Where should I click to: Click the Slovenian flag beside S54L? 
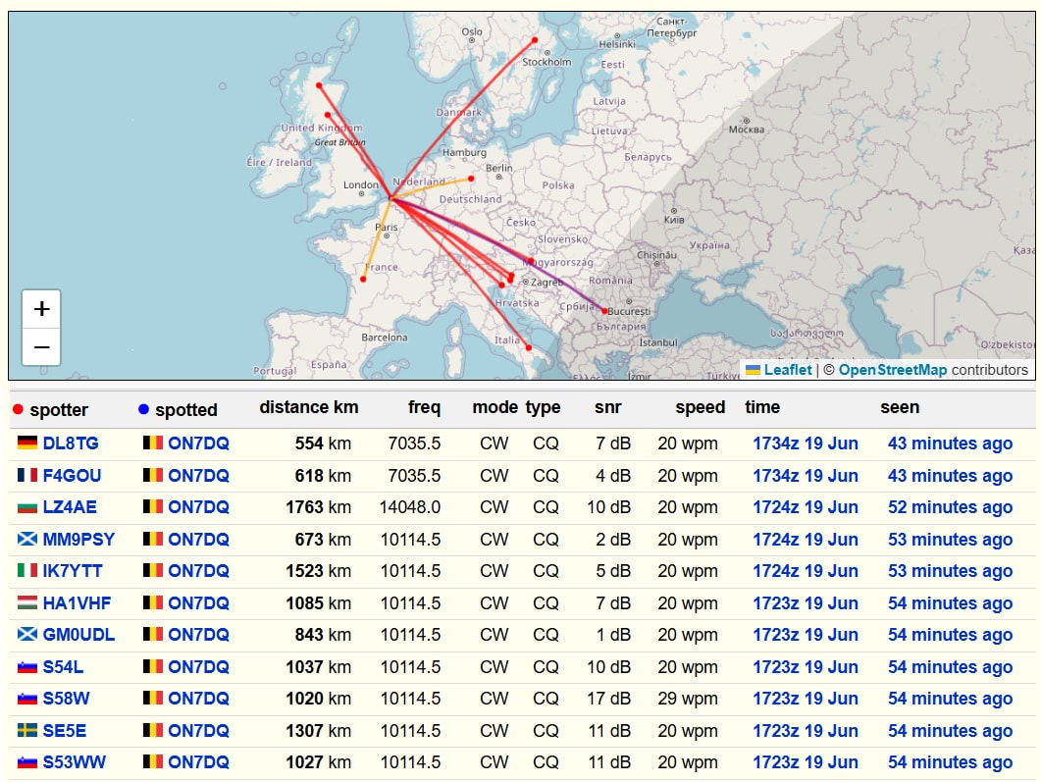point(27,666)
